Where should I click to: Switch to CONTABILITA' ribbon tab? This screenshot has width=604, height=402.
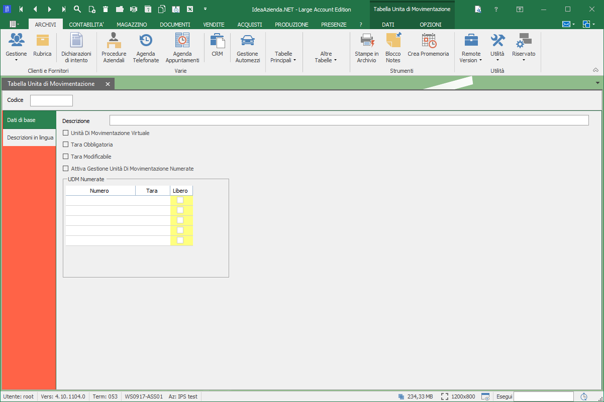click(x=86, y=24)
